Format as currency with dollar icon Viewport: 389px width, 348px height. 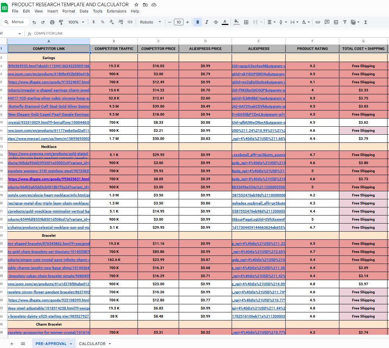(93, 22)
